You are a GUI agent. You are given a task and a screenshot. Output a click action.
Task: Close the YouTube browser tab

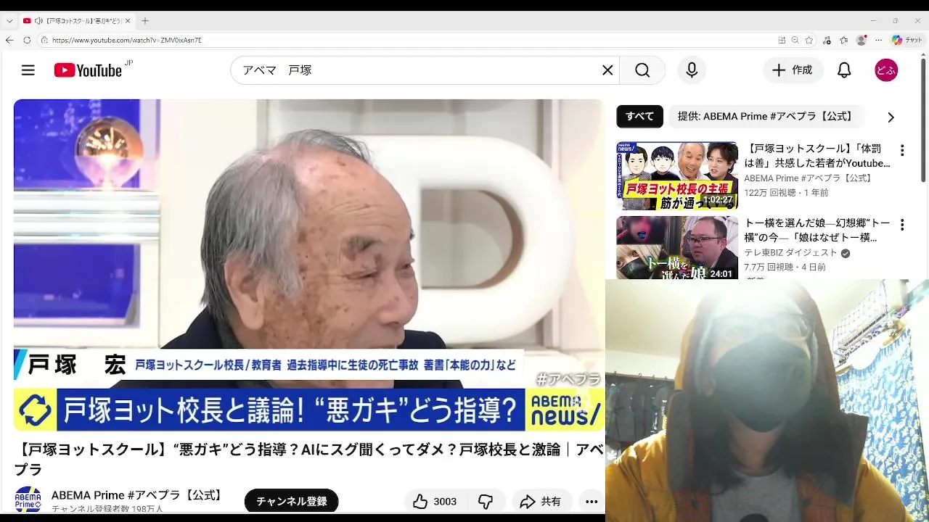pos(126,21)
